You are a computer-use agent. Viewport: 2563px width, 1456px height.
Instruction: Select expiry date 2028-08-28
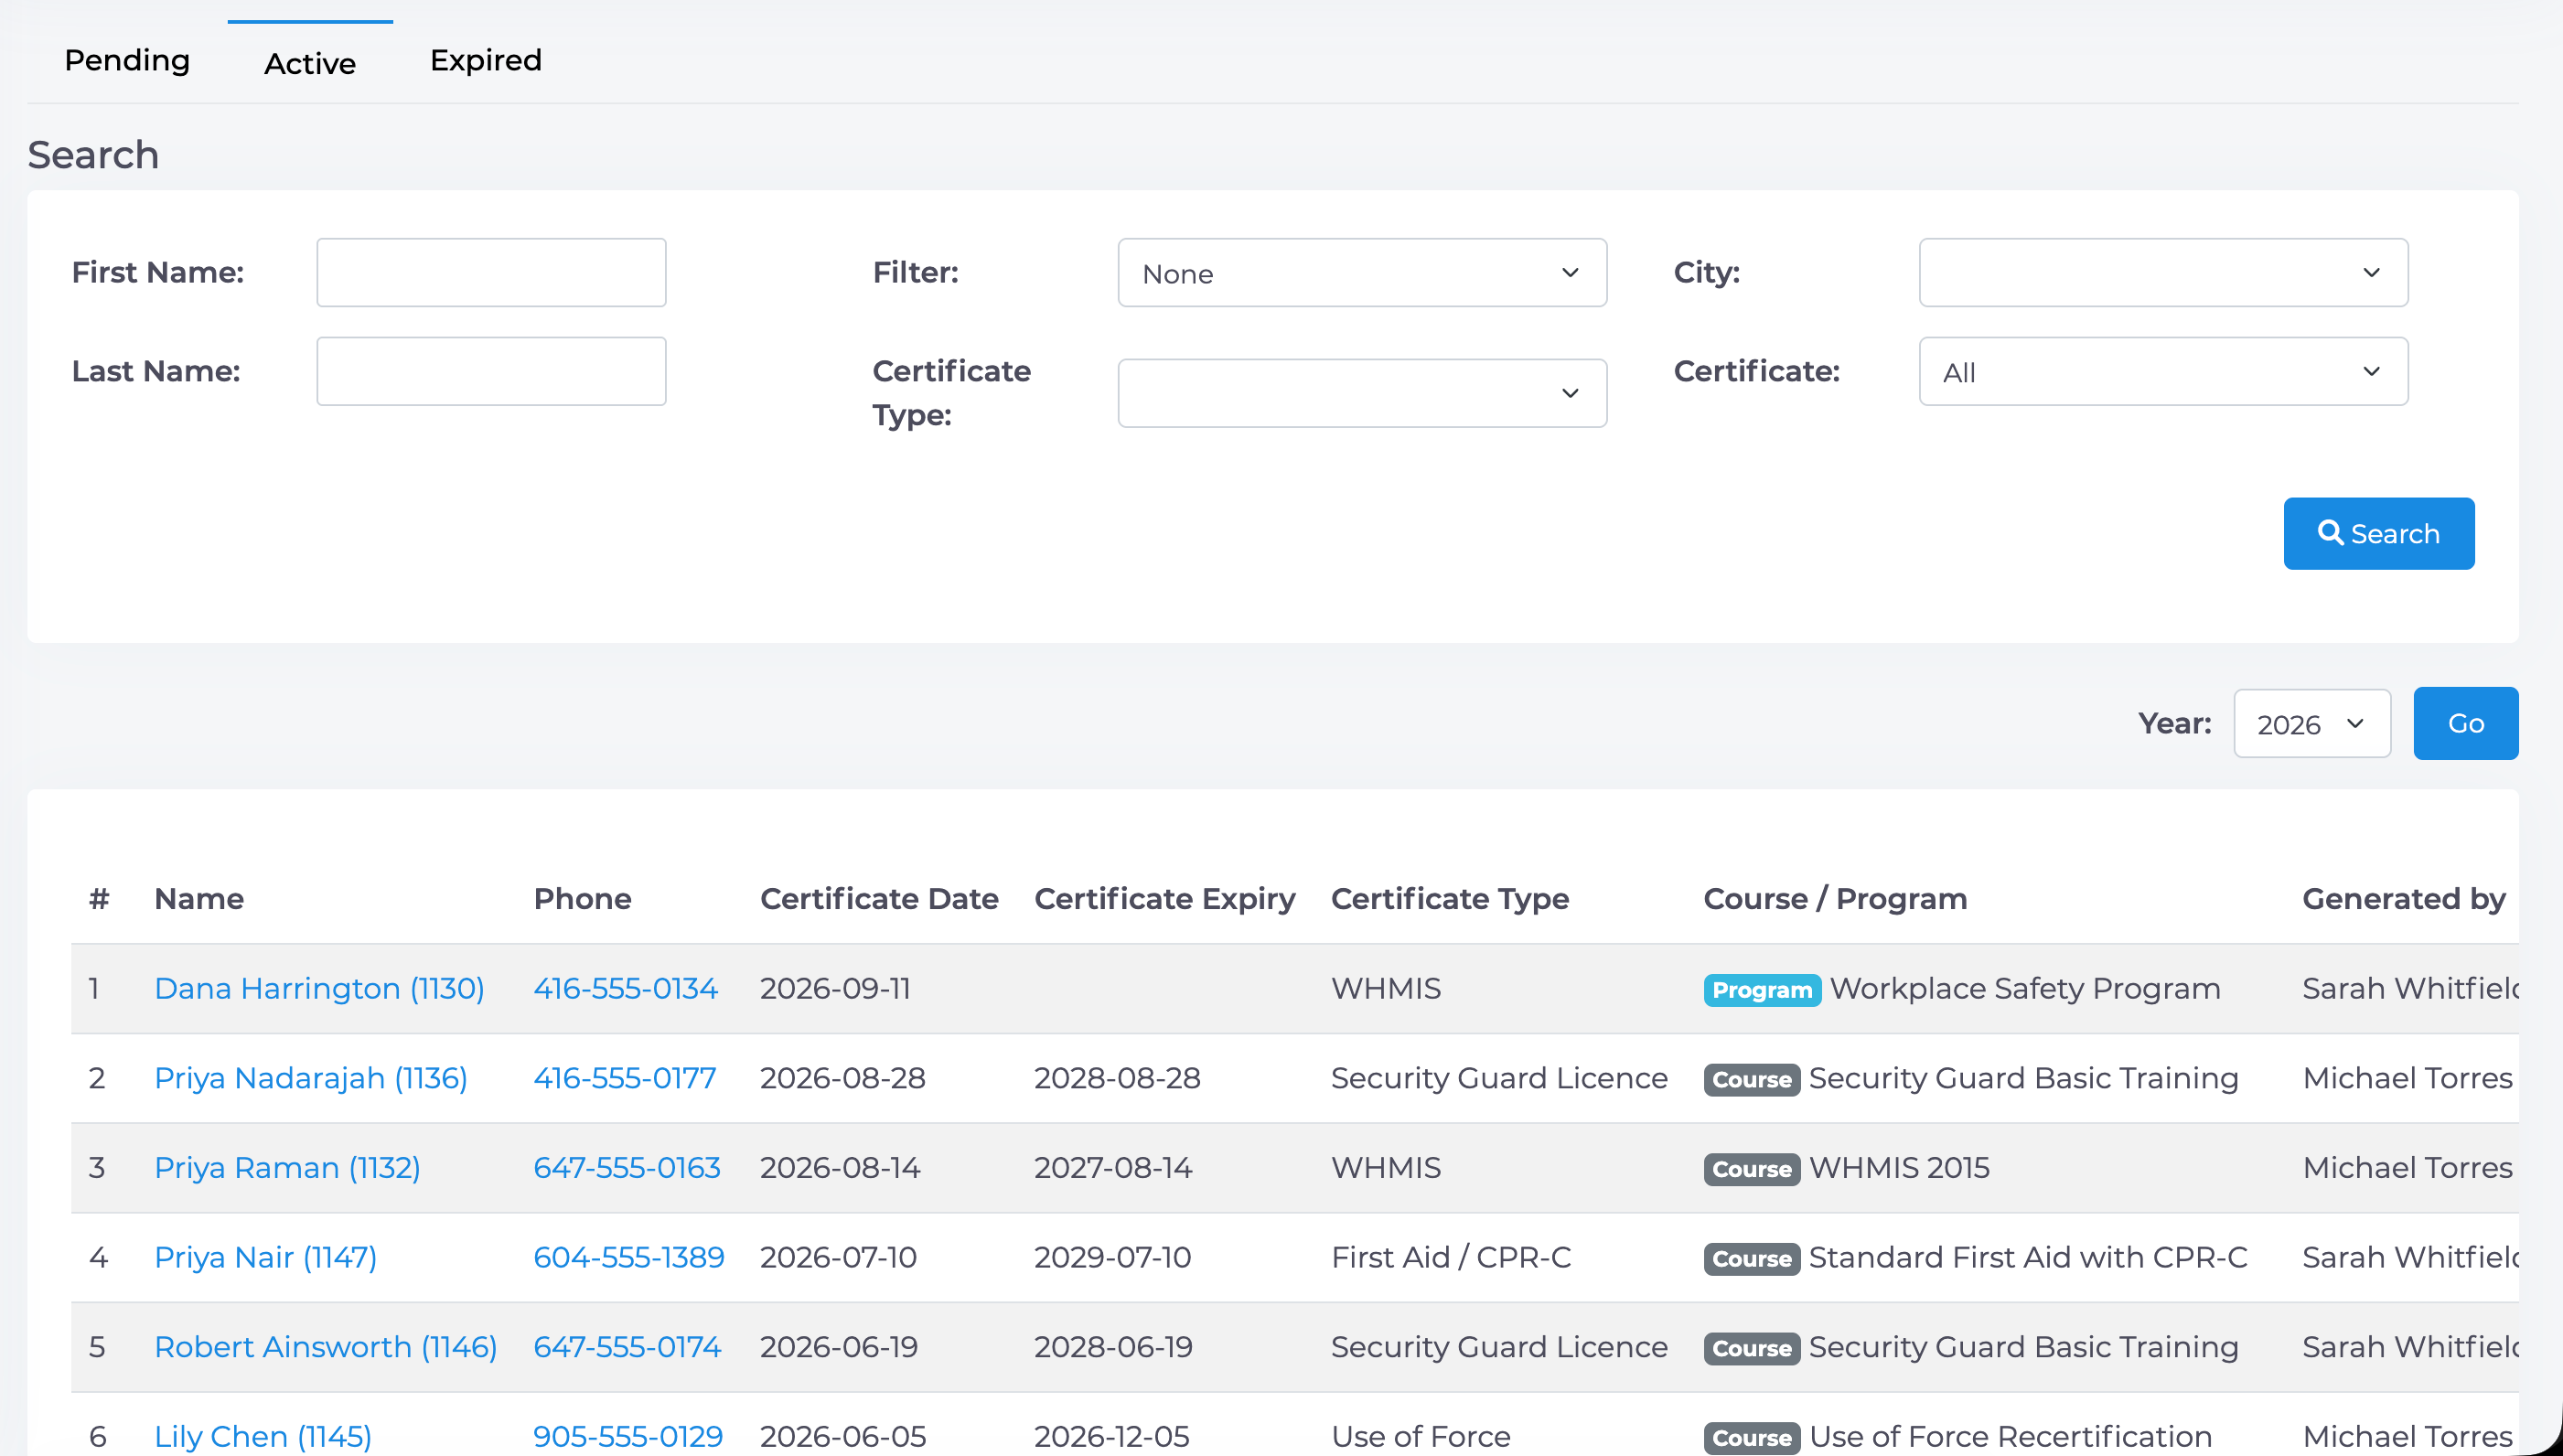(1117, 1078)
